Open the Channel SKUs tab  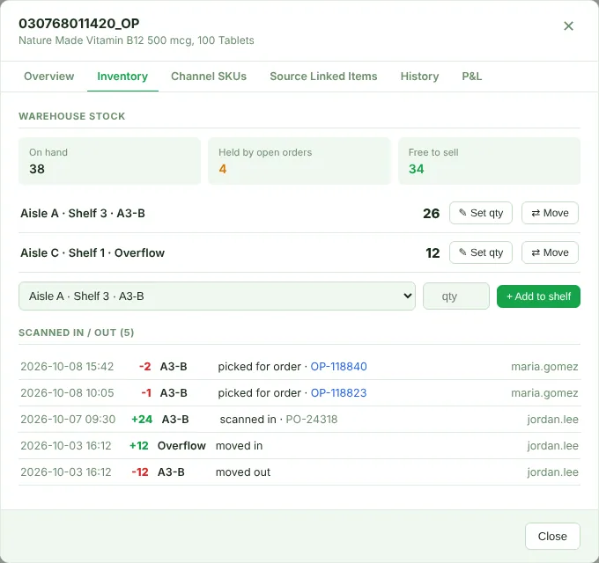pyautogui.click(x=209, y=77)
